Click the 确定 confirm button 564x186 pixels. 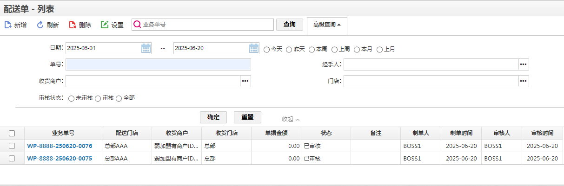(213, 117)
